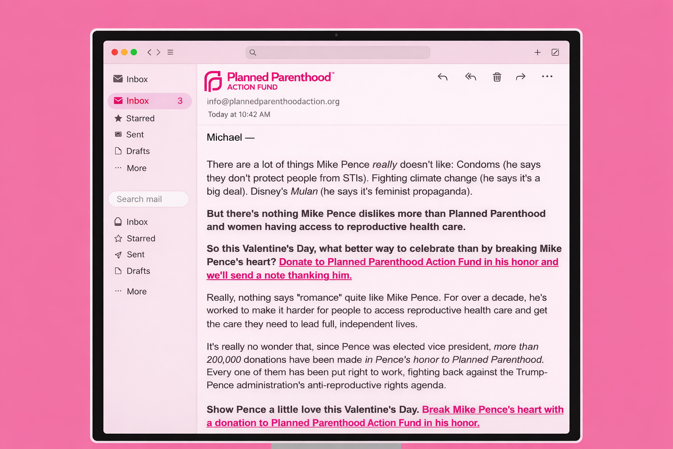The image size is (673, 449).
Task: Open the Starred folder in the upper list
Action: point(140,118)
